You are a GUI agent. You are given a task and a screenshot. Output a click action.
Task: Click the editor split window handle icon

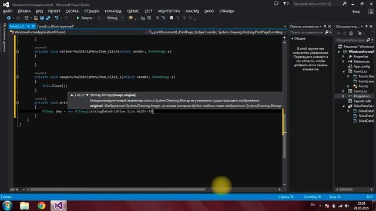pyautogui.click(x=284, y=38)
